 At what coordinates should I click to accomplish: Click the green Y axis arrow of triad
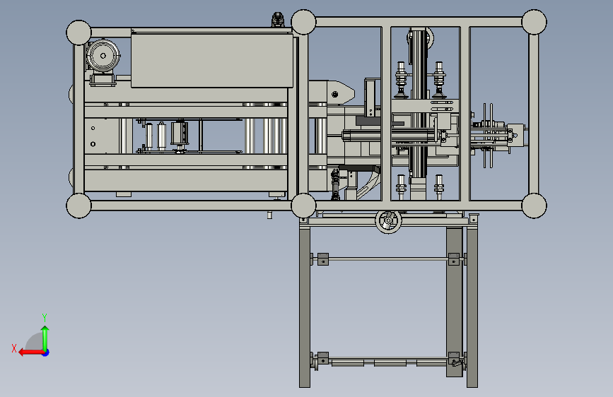[x=45, y=338]
